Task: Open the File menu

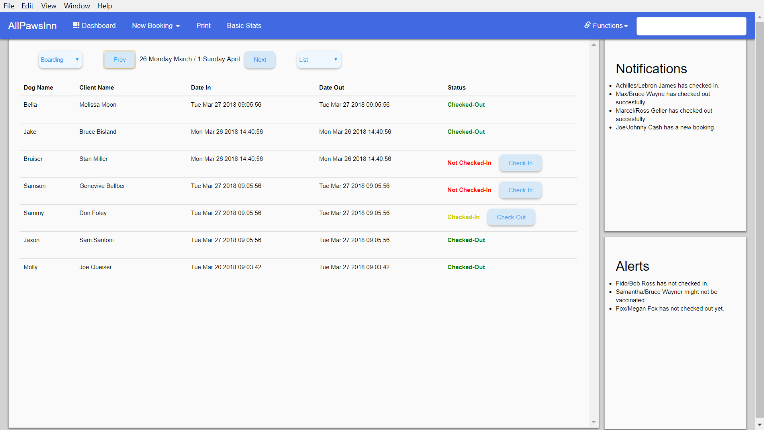Action: pos(9,6)
